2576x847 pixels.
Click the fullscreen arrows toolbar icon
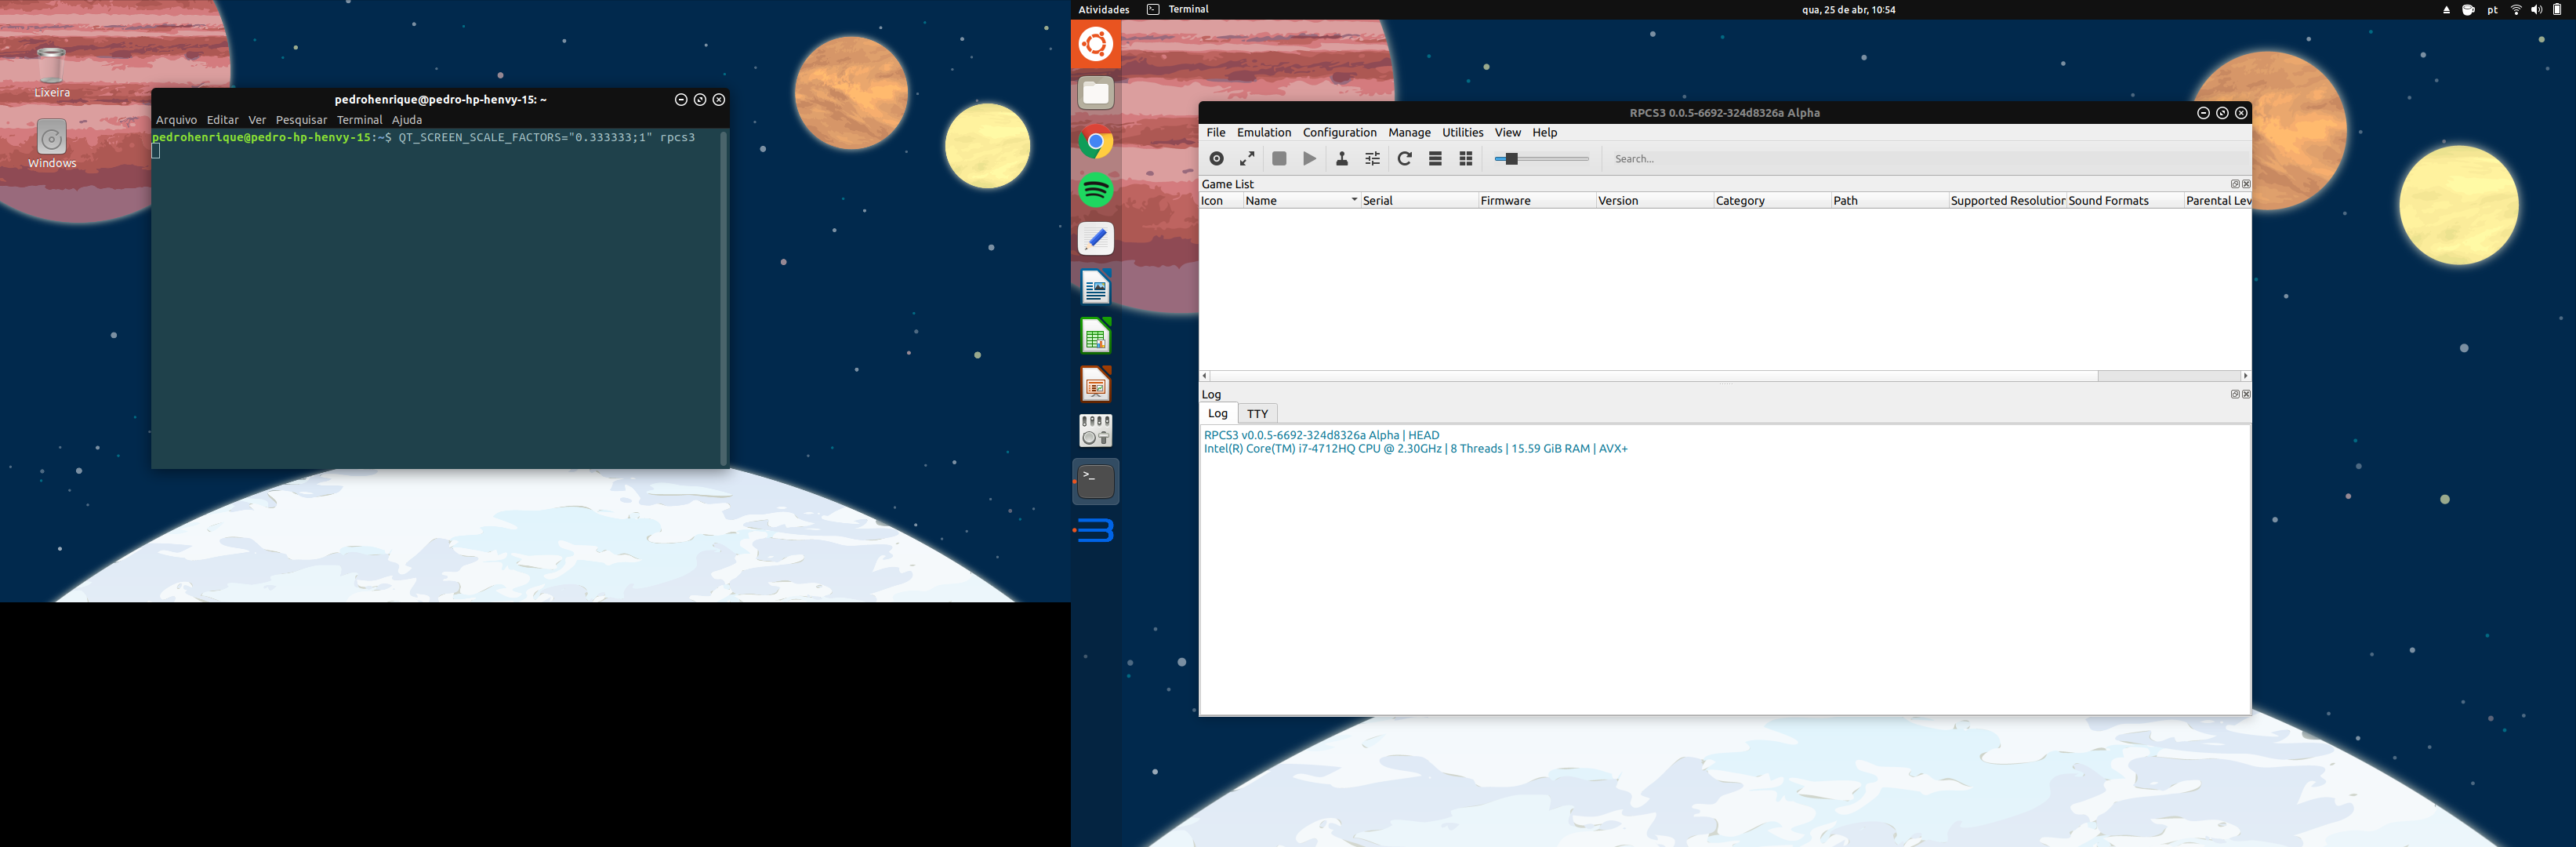pos(1247,159)
